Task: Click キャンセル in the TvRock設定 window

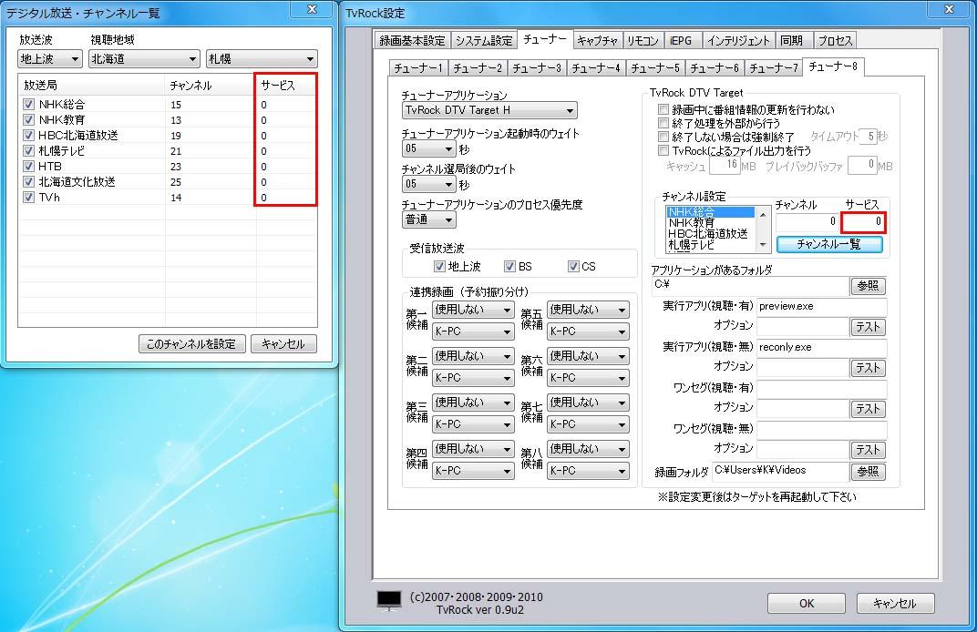Action: point(895,604)
